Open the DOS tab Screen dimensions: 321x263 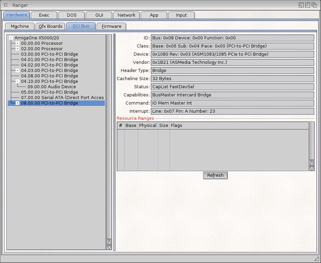click(71, 15)
